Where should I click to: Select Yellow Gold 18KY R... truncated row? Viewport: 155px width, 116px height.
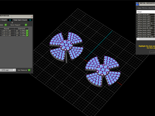tap(146, 24)
